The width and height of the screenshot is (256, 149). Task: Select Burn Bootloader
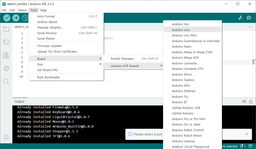coord(66,77)
